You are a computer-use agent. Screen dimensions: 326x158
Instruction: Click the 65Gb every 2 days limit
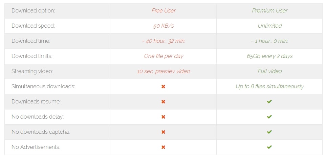click(269, 56)
